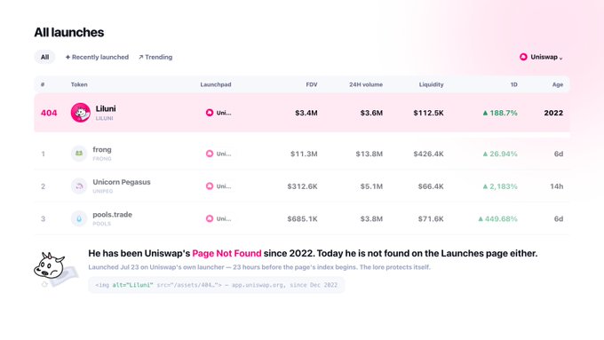Click Unicorn Pegasus age 14h
The width and height of the screenshot is (604, 340).
point(556,186)
